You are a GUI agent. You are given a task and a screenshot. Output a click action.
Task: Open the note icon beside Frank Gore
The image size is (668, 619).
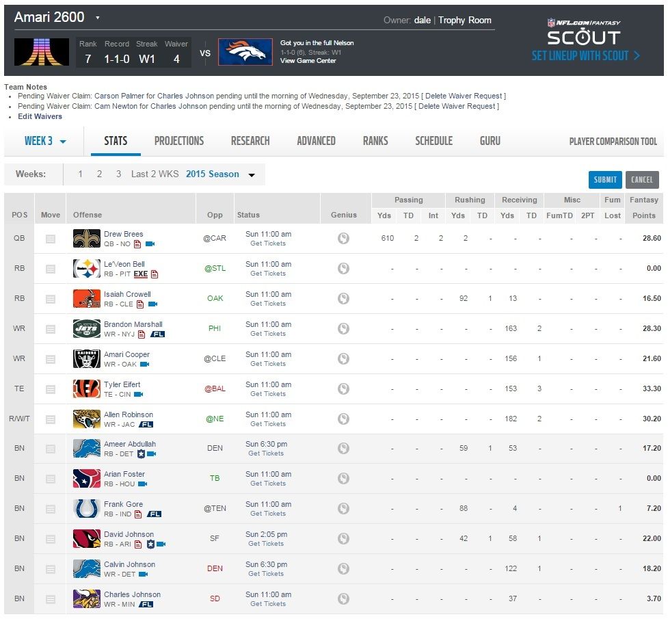click(x=138, y=514)
